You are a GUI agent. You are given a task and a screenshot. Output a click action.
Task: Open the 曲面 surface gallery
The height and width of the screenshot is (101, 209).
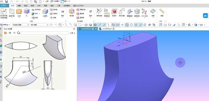[x=153, y=13]
